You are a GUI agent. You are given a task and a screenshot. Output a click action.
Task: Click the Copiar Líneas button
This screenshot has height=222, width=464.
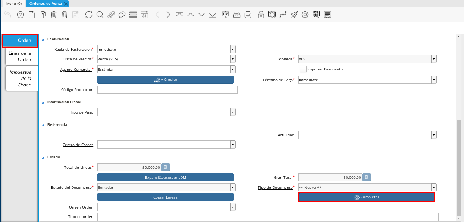click(166, 197)
